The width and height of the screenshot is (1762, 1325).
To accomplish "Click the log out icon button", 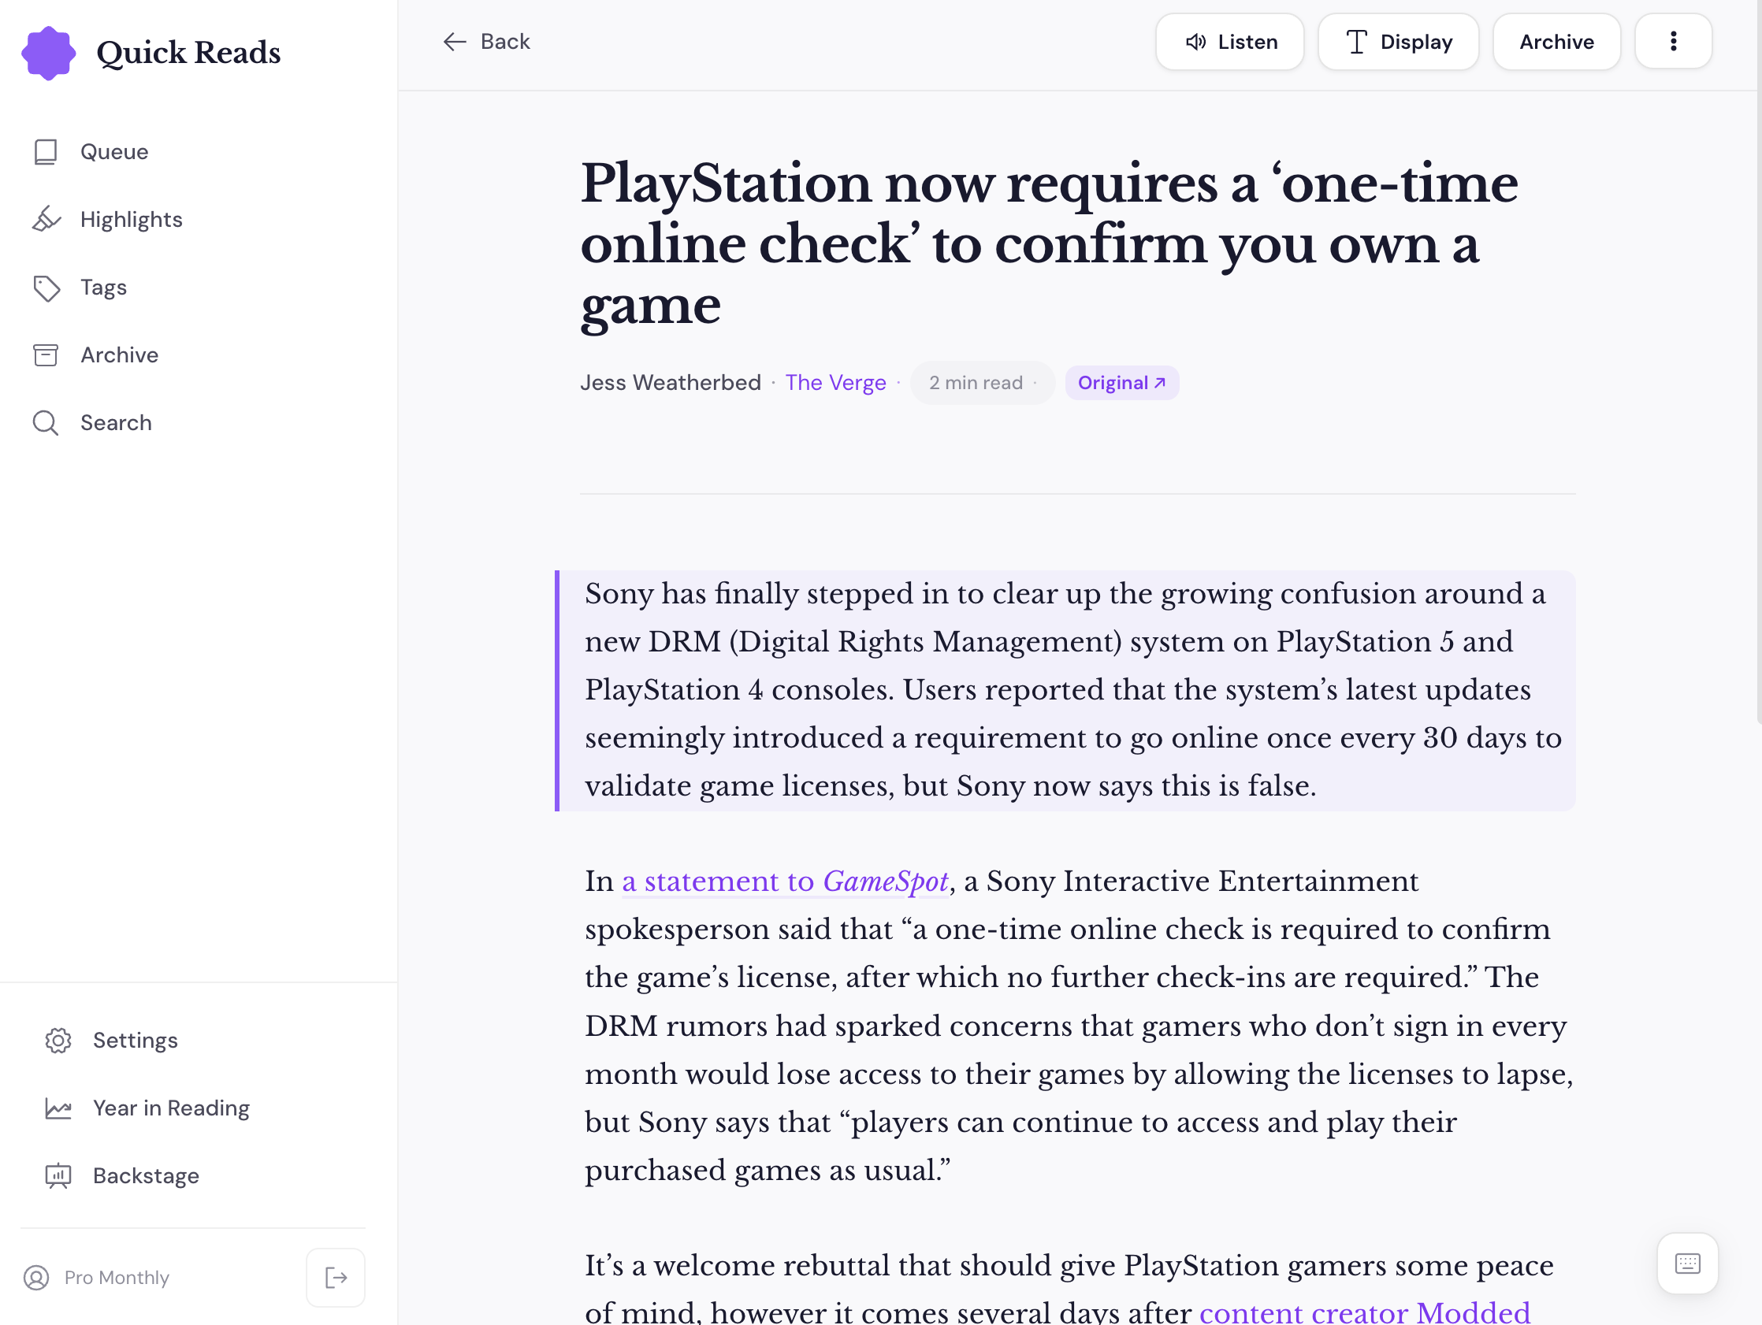I will (x=336, y=1277).
